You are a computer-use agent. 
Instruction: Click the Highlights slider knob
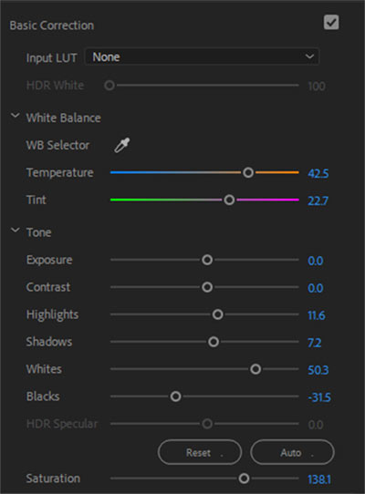[218, 314]
